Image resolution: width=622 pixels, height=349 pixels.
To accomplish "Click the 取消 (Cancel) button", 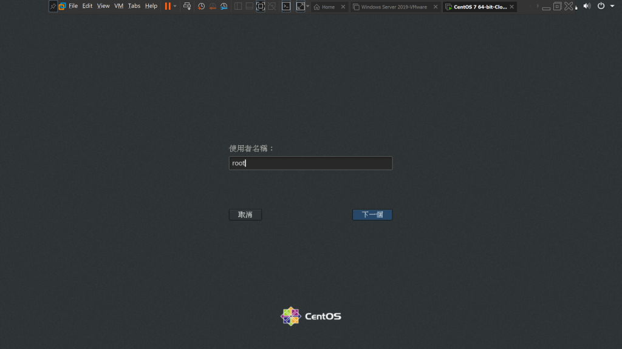I will click(245, 214).
